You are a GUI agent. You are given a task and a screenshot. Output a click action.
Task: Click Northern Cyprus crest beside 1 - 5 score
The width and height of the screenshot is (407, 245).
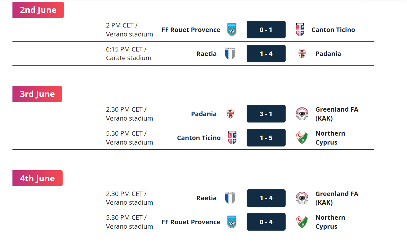[x=302, y=138]
